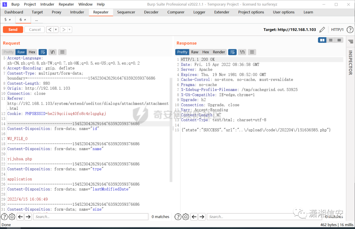Select the Hex request view

point(32,52)
